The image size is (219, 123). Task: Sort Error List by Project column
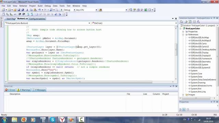[x=166, y=94]
